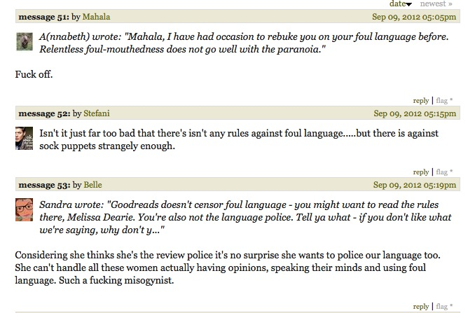Flag message 53 by Belle
Image resolution: width=475 pixels, height=313 pixels.
coord(443,306)
